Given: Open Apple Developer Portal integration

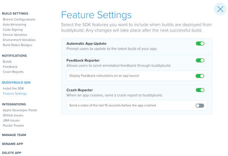Looking at the screenshot, I should pos(20,110).
